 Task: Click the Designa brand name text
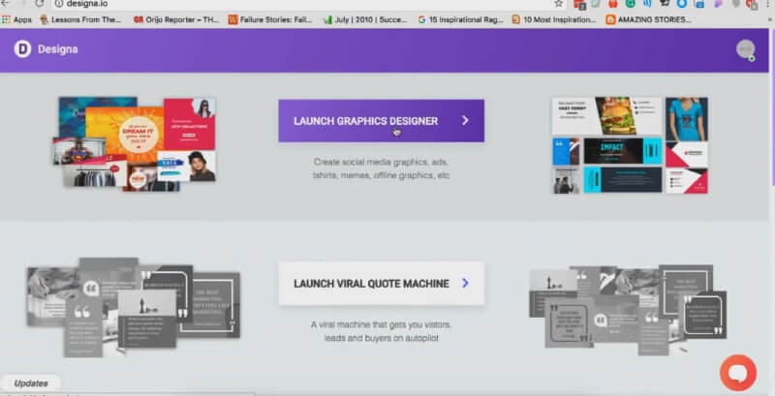pyautogui.click(x=58, y=49)
